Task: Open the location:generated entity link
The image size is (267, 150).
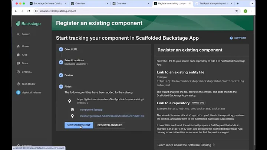Action: click(x=112, y=116)
